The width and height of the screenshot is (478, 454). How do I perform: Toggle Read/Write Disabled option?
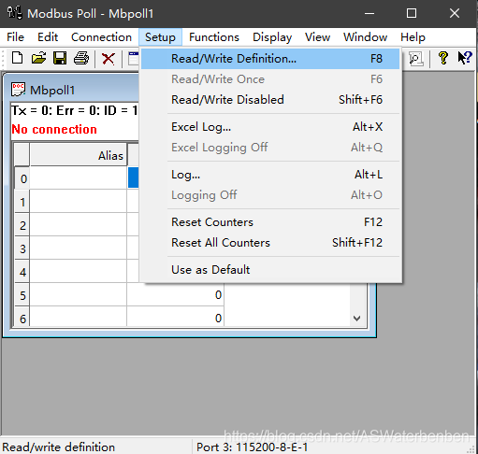[x=270, y=100]
